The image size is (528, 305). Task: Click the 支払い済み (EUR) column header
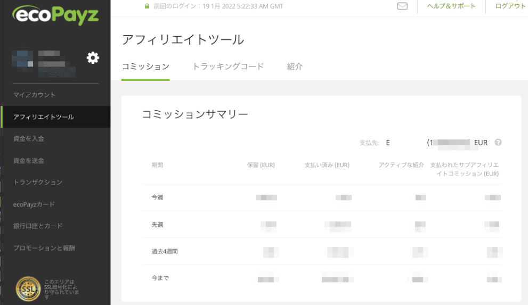point(327,165)
